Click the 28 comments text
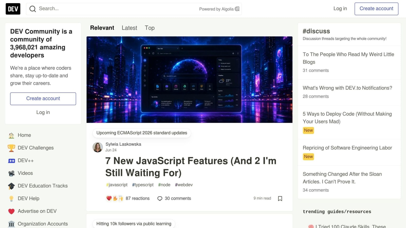This screenshot has height=228, width=406. (x=316, y=96)
